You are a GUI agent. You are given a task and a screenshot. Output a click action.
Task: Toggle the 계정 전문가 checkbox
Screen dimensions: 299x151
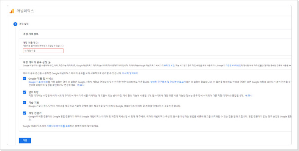pos(24,113)
